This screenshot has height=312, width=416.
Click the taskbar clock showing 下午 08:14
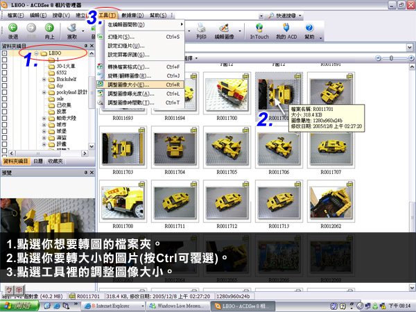click(x=399, y=306)
